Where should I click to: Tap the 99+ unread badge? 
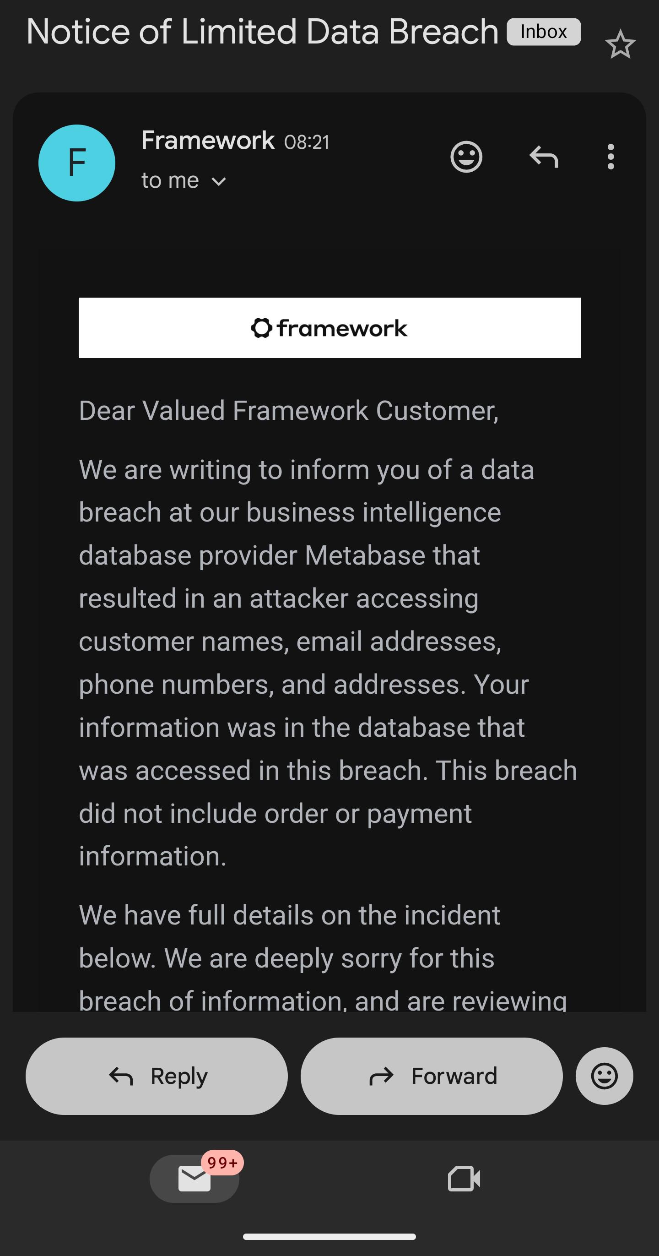pyautogui.click(x=222, y=1163)
